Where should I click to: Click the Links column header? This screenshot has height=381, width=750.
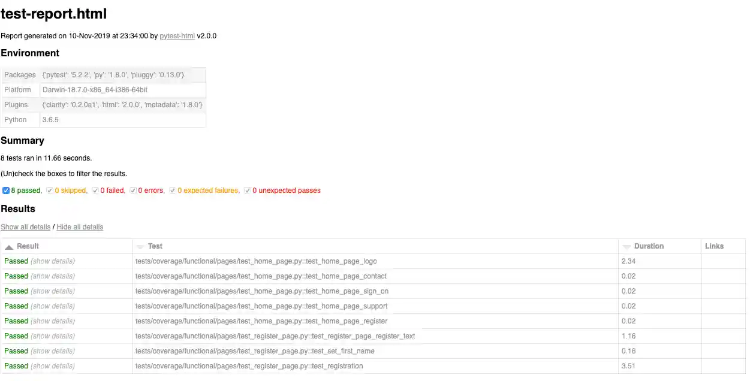click(x=716, y=246)
